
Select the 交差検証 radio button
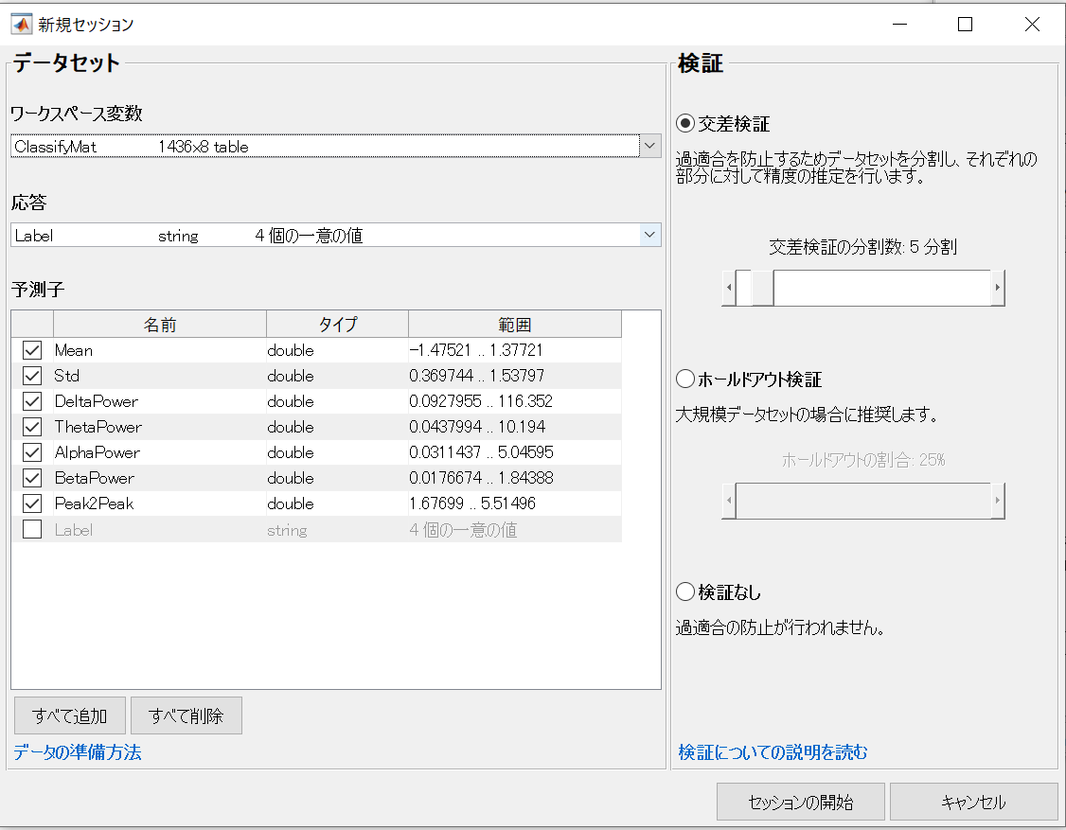tap(685, 124)
